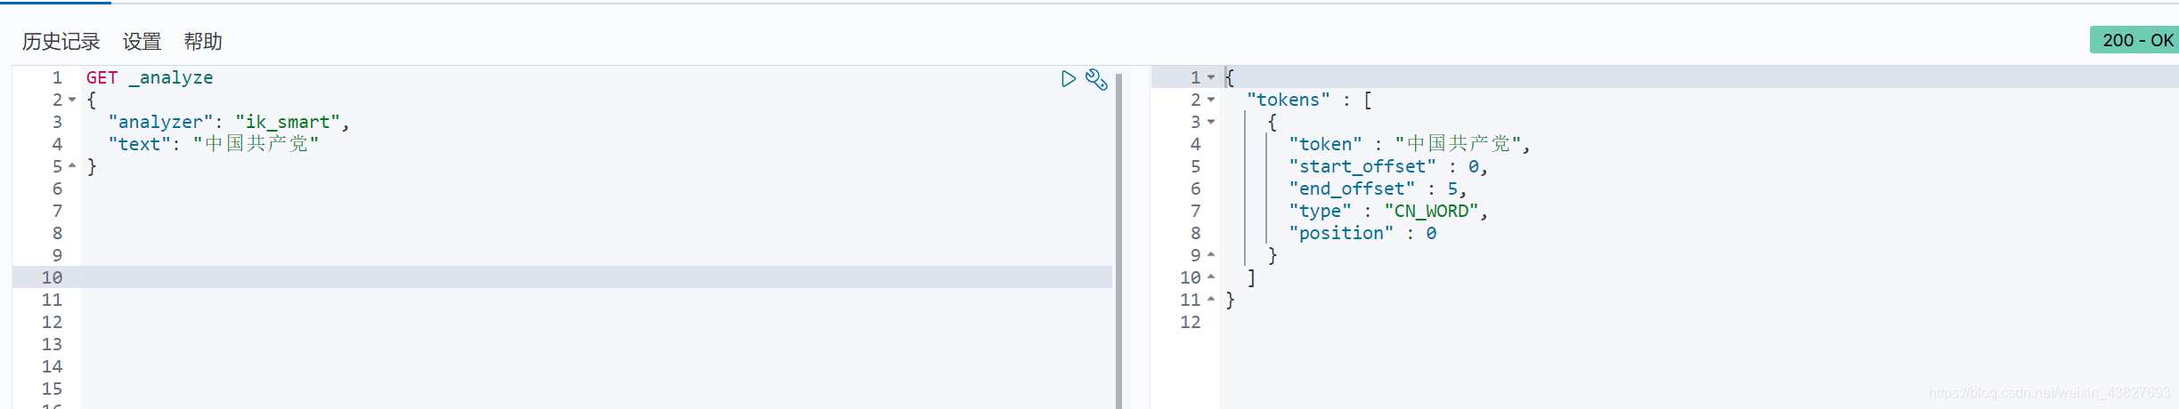Open the wrench actions menu
Screen dimensions: 2179x409
click(1096, 79)
